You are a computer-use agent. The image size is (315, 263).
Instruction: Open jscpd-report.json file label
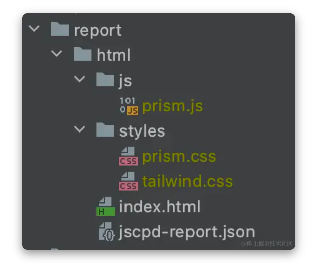pos(187,232)
